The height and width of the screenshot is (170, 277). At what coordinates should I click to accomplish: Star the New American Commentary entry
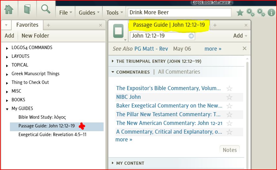pos(229,123)
